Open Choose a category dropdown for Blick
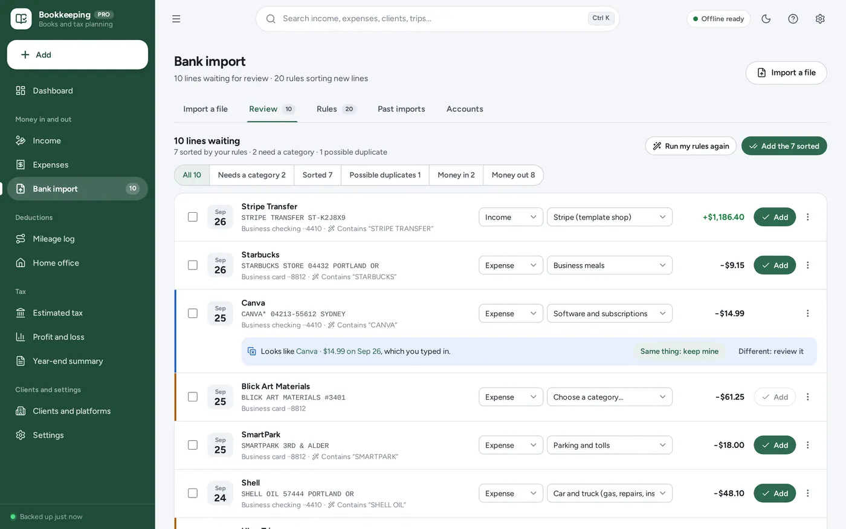 609,397
